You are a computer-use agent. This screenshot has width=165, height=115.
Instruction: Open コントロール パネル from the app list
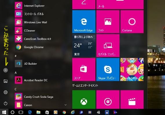click(x=41, y=14)
